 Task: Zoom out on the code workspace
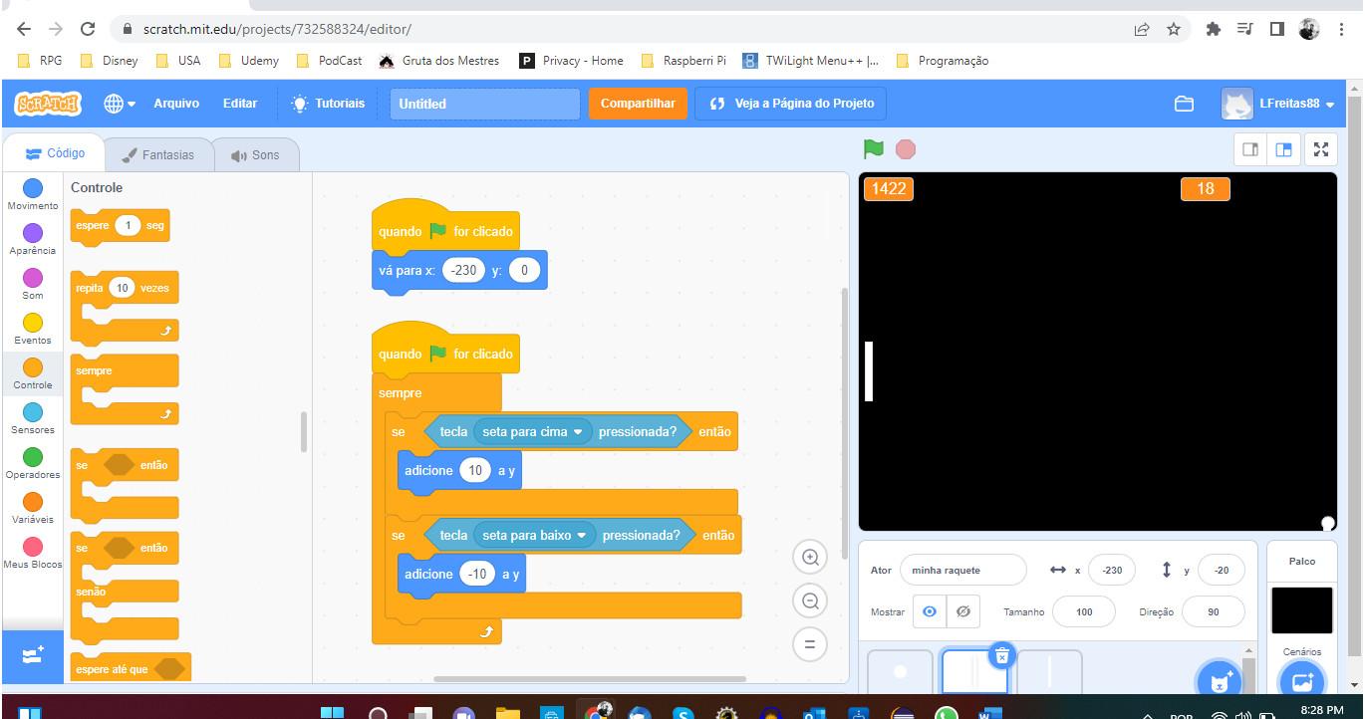810,600
